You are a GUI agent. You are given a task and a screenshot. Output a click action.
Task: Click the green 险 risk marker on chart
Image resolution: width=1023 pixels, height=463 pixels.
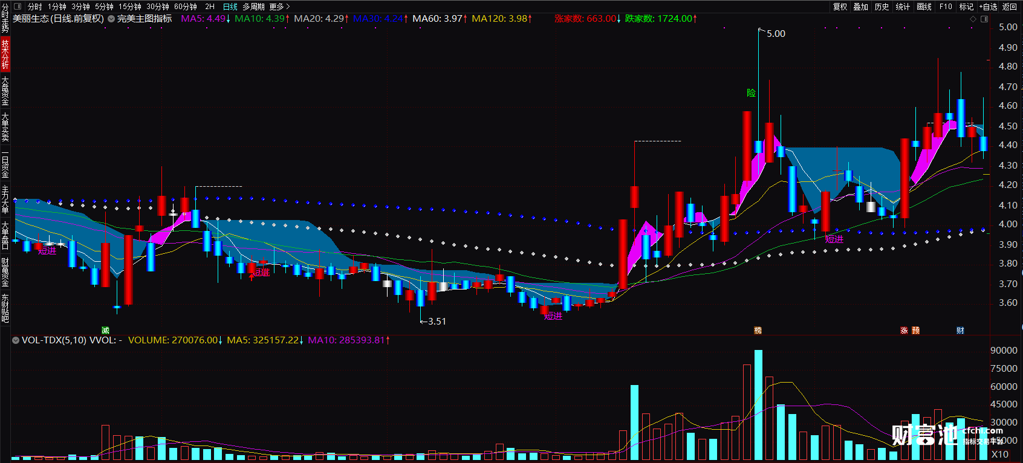coord(751,93)
